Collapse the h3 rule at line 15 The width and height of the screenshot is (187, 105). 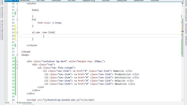coord(17,20)
